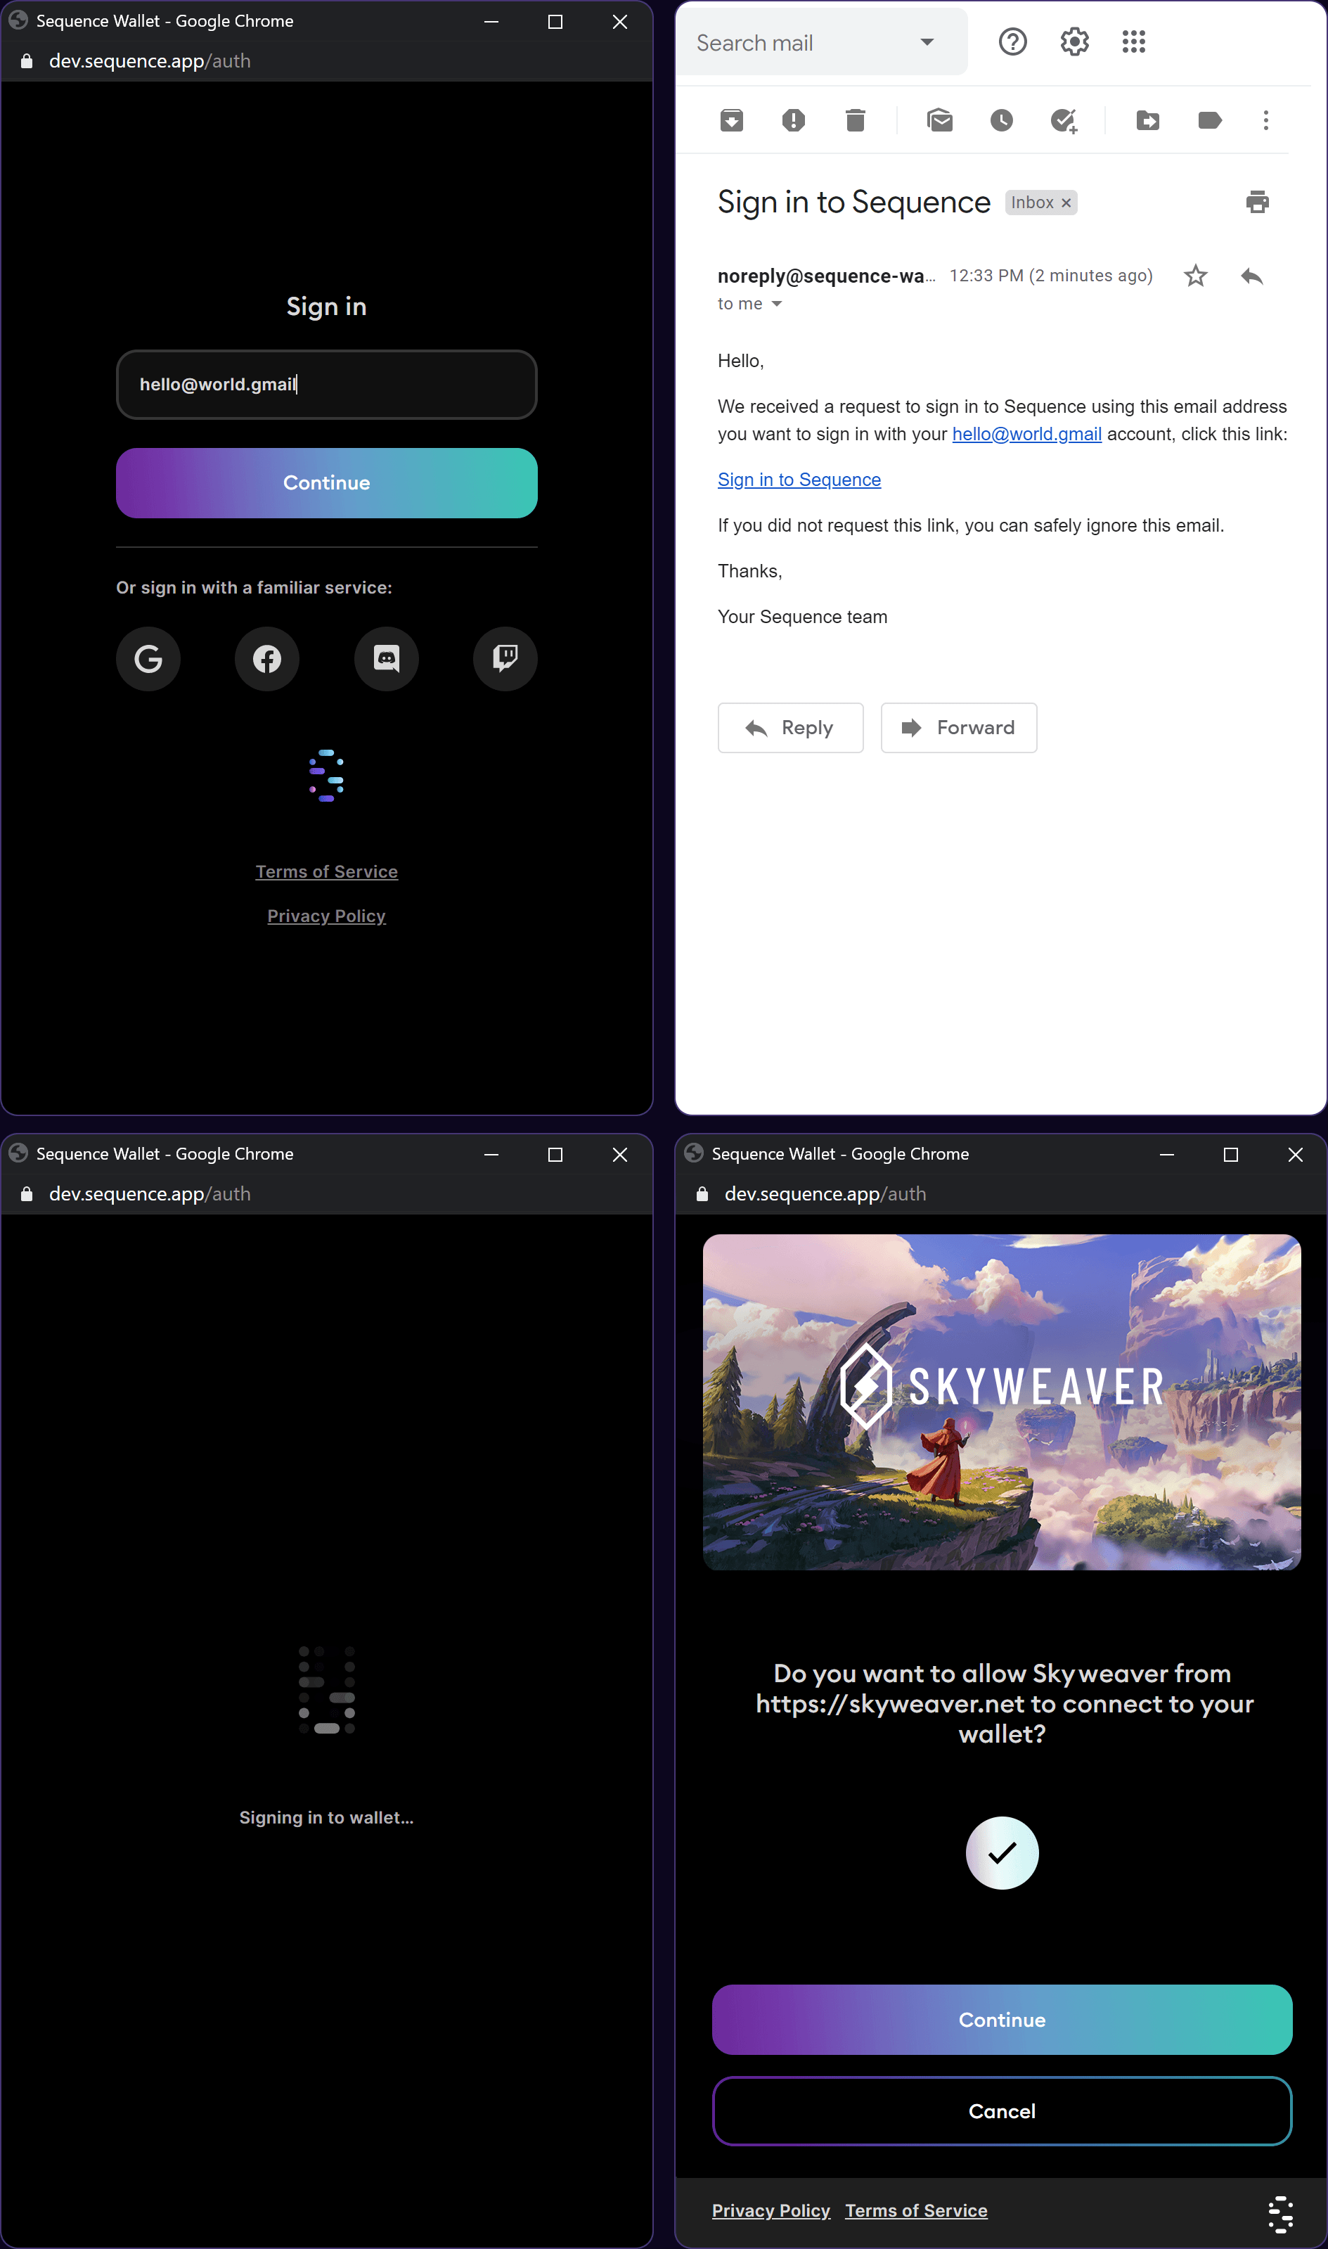Viewport: 1328px width, 2249px height.
Task: Click the sender name noreply@sequence-wa...
Action: pos(826,276)
